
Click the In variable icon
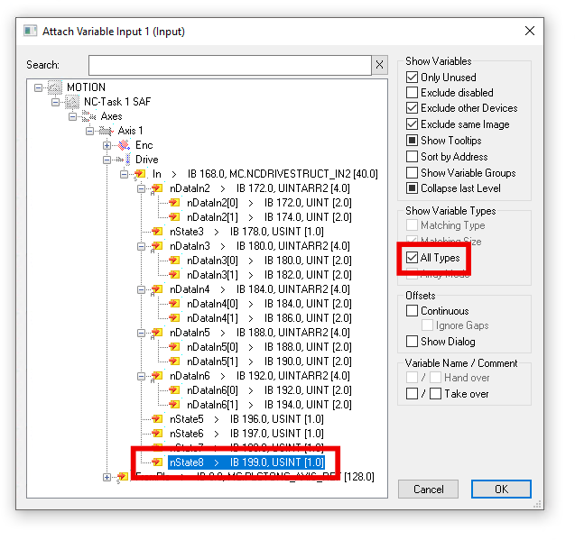140,174
